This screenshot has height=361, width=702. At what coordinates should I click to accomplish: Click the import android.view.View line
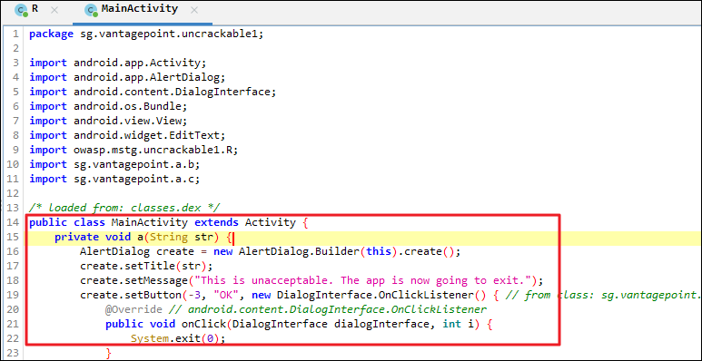(108, 121)
